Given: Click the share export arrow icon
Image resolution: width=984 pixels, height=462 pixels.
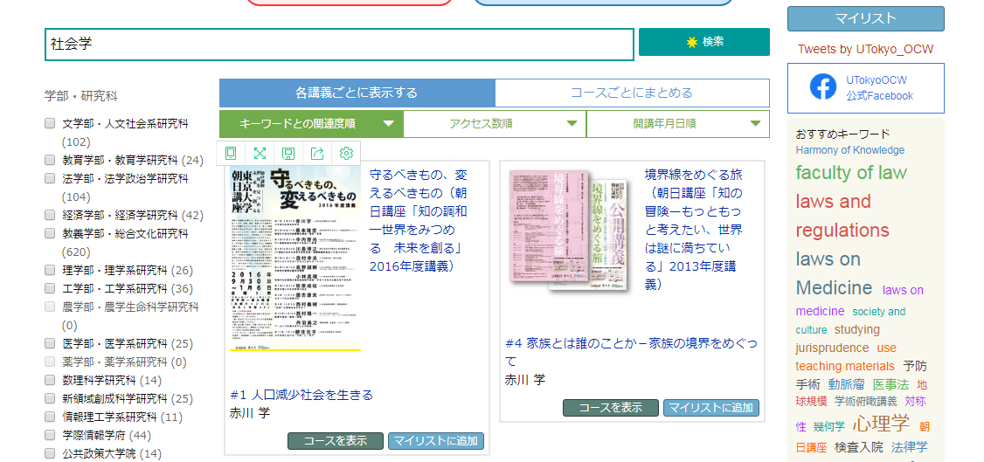Looking at the screenshot, I should (317, 154).
